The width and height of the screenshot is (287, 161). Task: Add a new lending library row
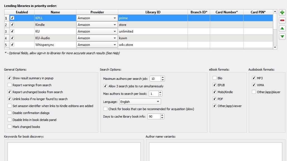(x=282, y=12)
